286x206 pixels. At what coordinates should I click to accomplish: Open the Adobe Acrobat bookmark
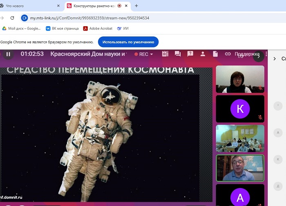point(97,28)
